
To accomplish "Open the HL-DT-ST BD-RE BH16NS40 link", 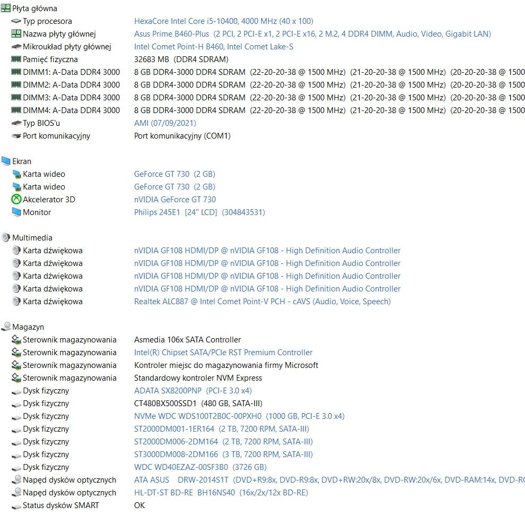I will coord(221,493).
